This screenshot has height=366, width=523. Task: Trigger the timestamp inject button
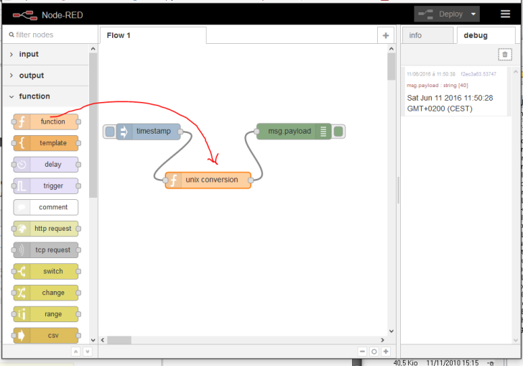click(109, 132)
